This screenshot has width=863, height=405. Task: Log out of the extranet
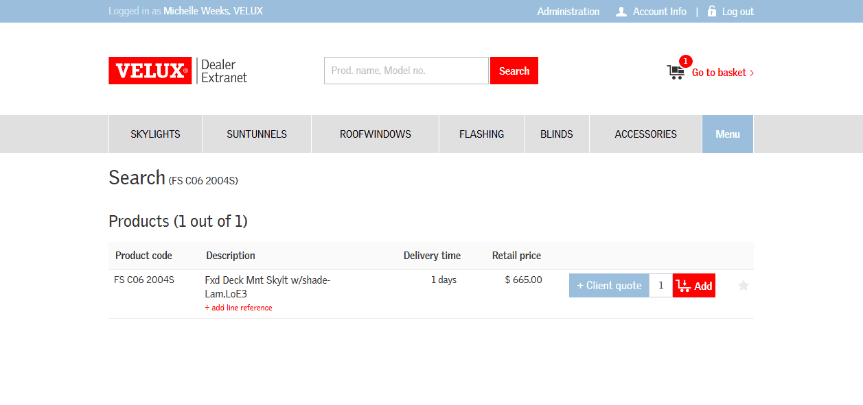click(x=737, y=12)
